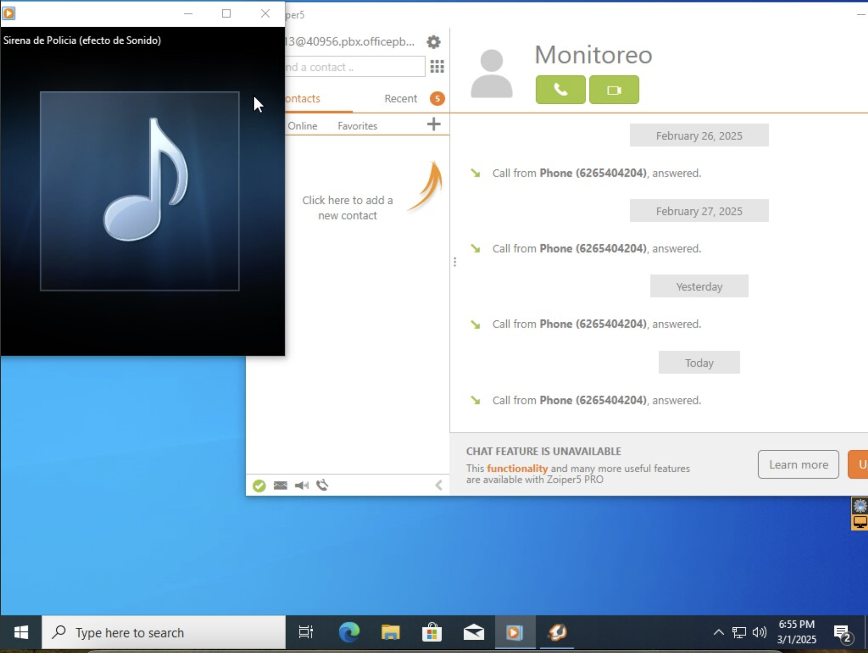
Task: Click the monitor icon at right screen edge
Action: (x=859, y=522)
